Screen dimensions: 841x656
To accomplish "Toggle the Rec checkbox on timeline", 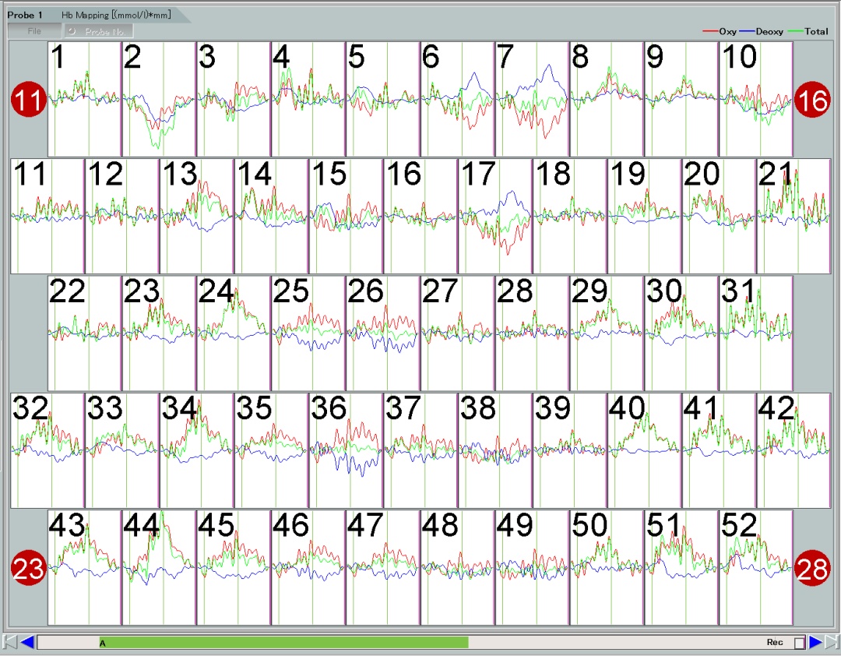I will 798,643.
